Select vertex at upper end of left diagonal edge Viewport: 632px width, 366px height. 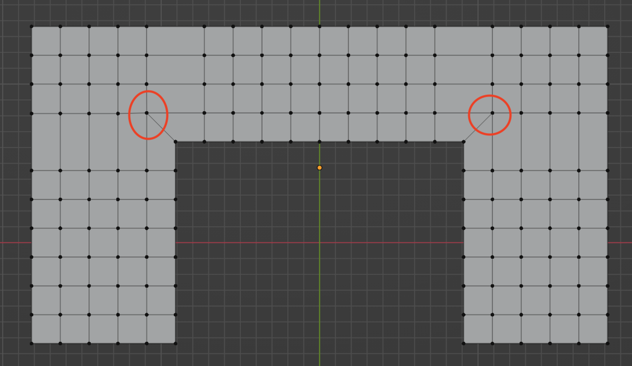click(147, 113)
